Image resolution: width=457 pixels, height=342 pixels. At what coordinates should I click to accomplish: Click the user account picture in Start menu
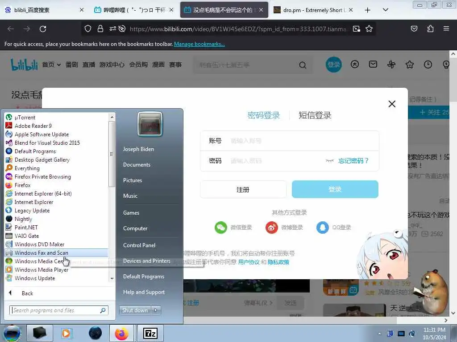[x=150, y=124]
